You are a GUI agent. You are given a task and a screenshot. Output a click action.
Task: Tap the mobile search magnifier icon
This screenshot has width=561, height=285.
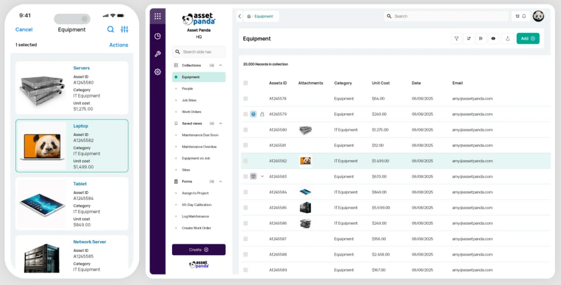coord(111,30)
